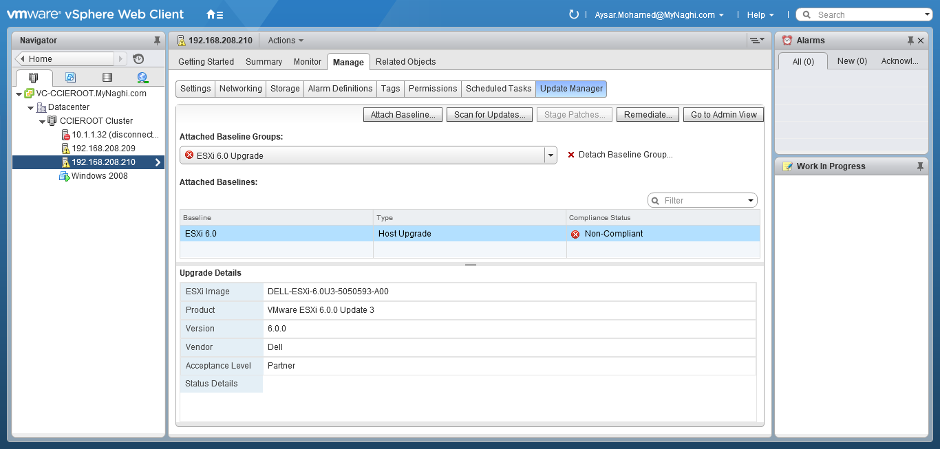Open the Networking navigator tab icon
This screenshot has height=449, width=940.
coord(142,78)
